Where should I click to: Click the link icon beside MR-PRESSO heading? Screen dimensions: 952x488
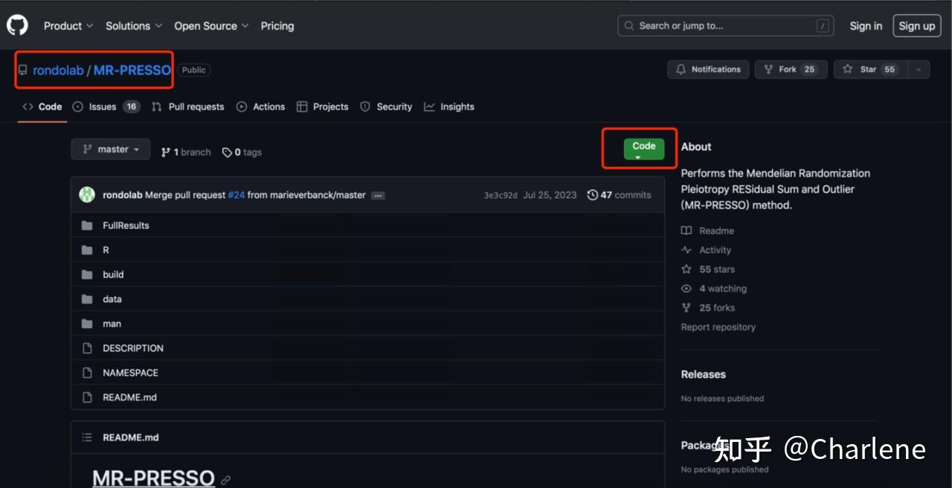coord(226,480)
